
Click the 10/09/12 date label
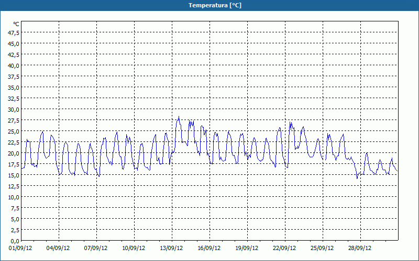[x=134, y=248]
